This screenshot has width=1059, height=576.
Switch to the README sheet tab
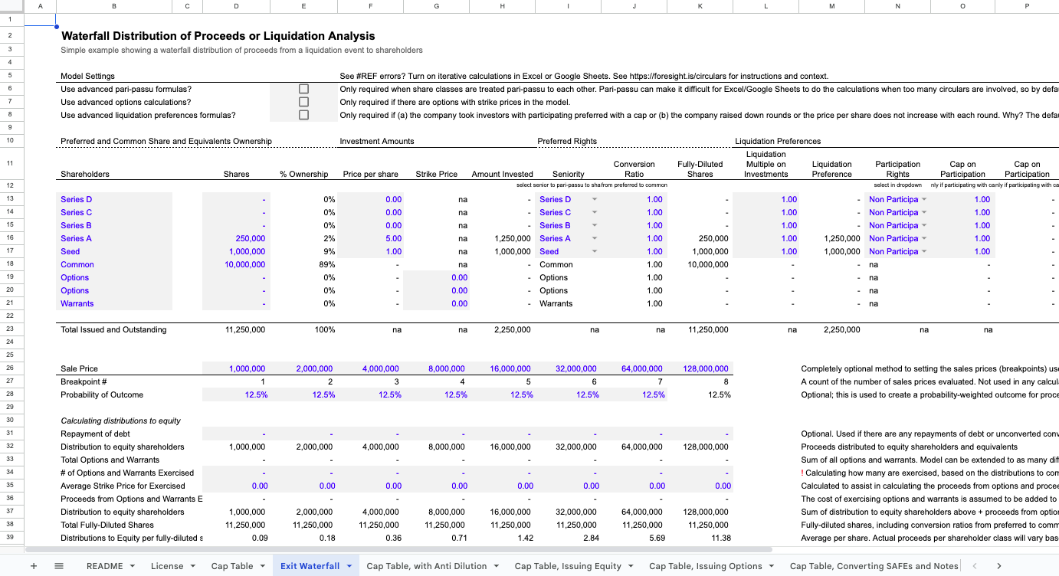click(x=104, y=566)
